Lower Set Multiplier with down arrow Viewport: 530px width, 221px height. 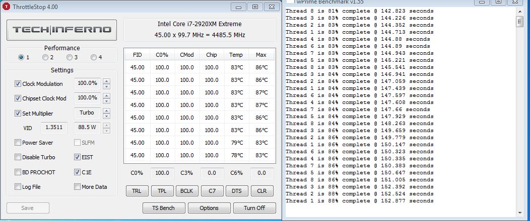pyautogui.click(x=106, y=116)
